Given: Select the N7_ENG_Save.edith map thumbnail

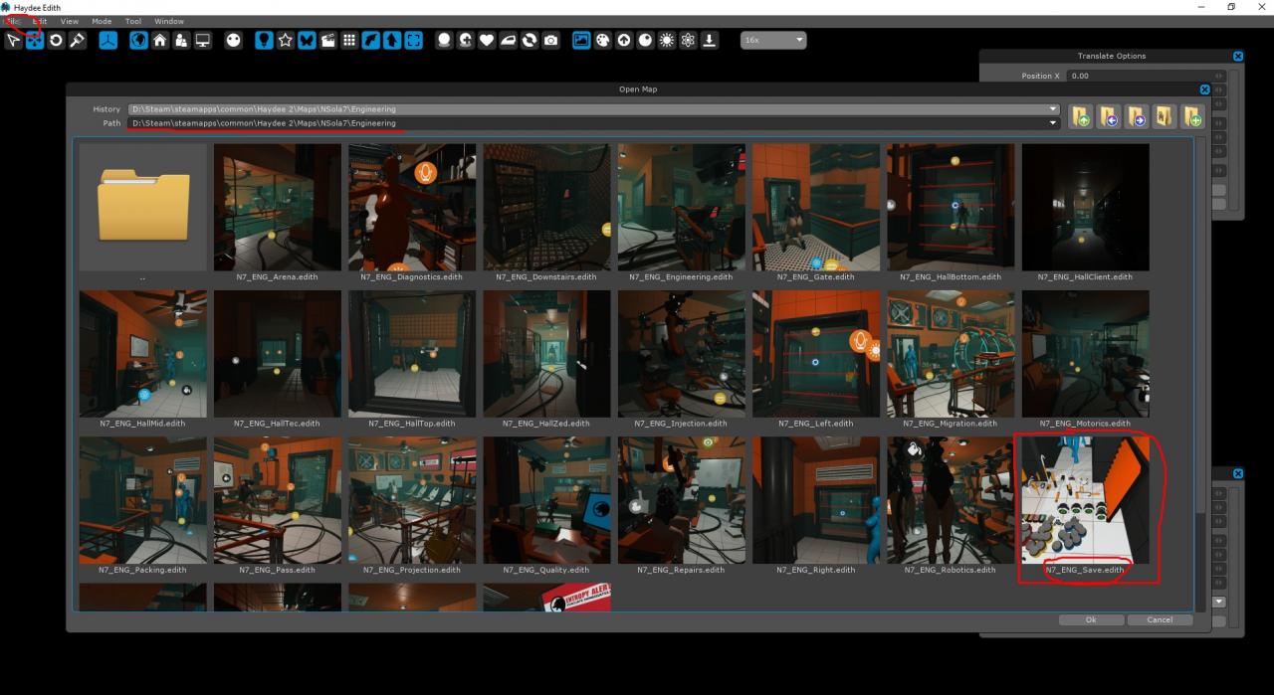Looking at the screenshot, I should click(x=1085, y=501).
